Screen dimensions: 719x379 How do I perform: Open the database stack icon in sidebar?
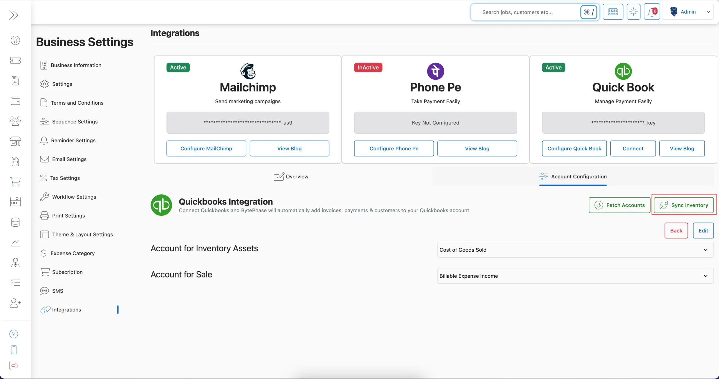tap(15, 222)
